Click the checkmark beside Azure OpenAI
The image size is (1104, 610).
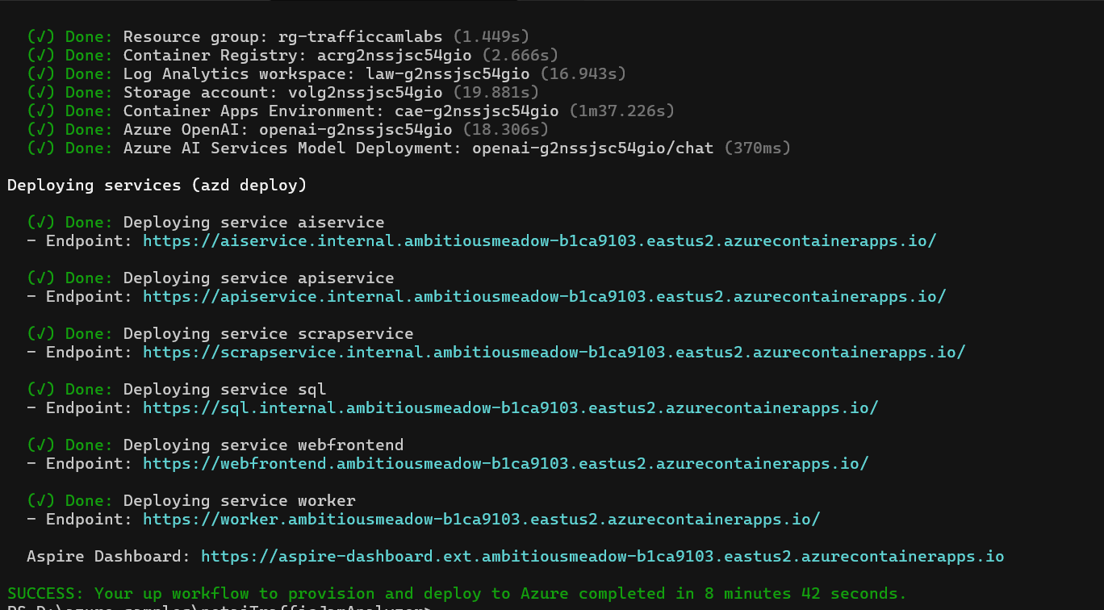coord(41,129)
